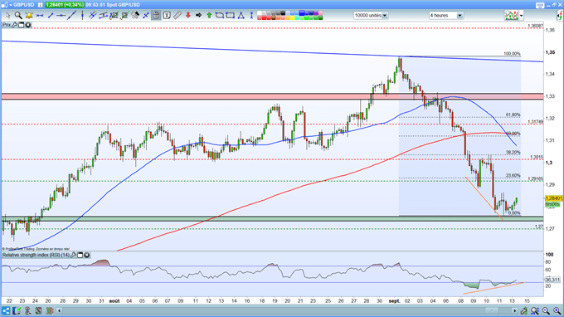Pick the black color swatch
The image size is (564, 317).
click(283, 13)
